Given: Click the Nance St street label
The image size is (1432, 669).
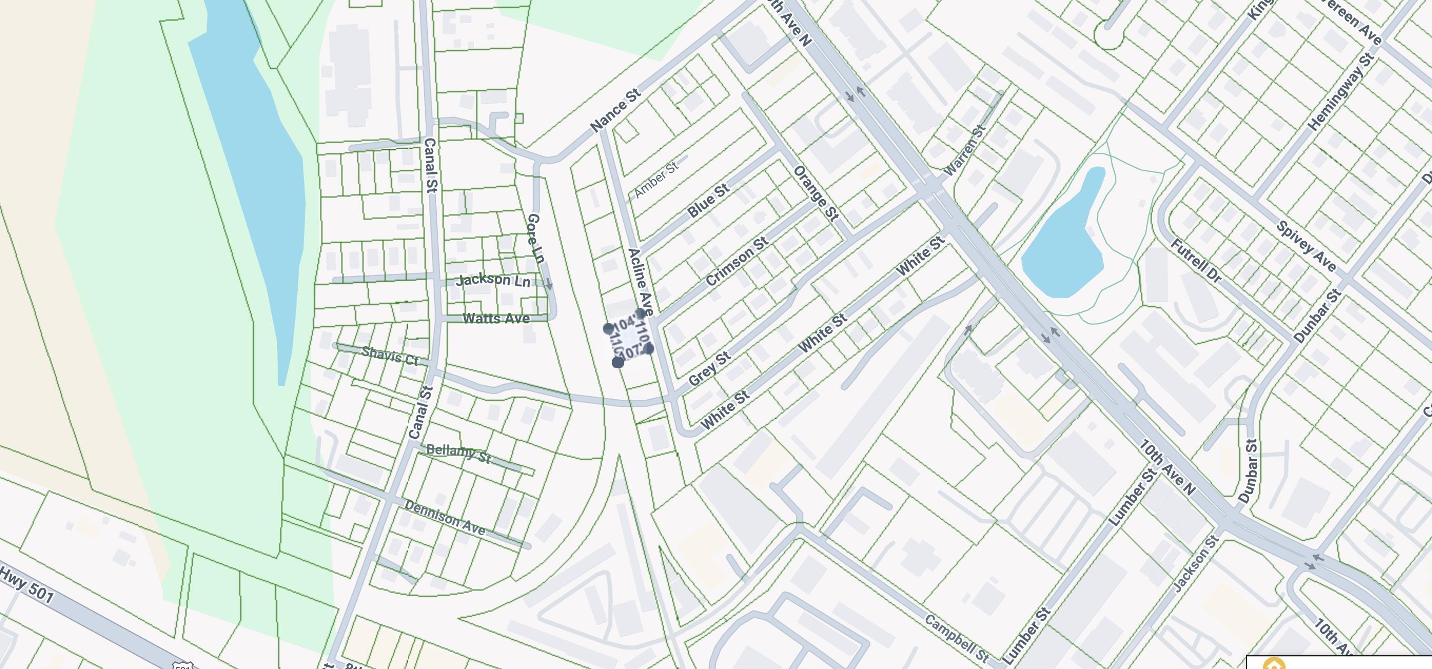Looking at the screenshot, I should 616,110.
